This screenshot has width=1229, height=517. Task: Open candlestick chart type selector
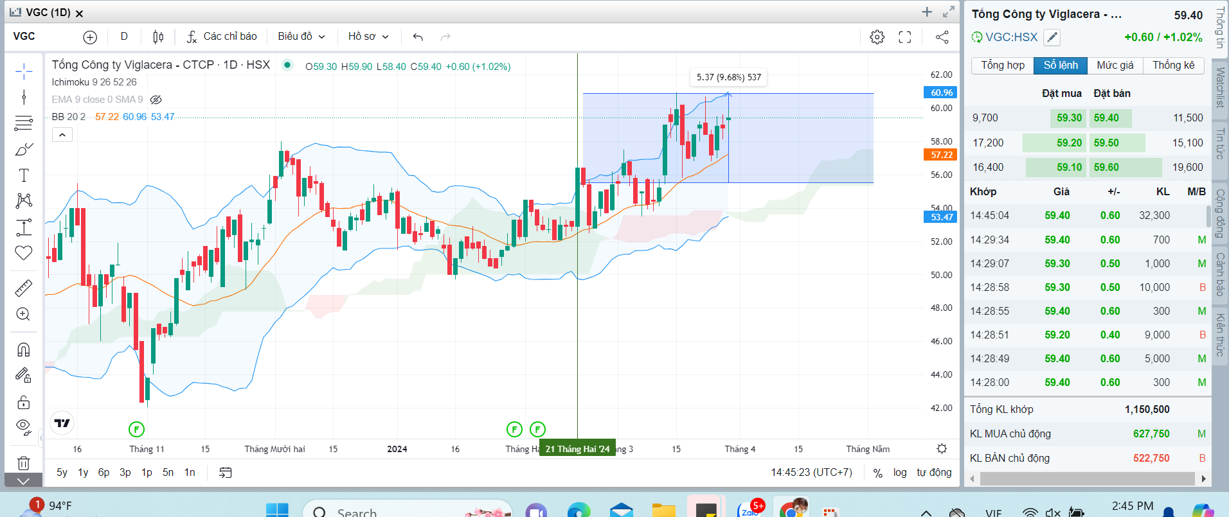click(x=158, y=37)
